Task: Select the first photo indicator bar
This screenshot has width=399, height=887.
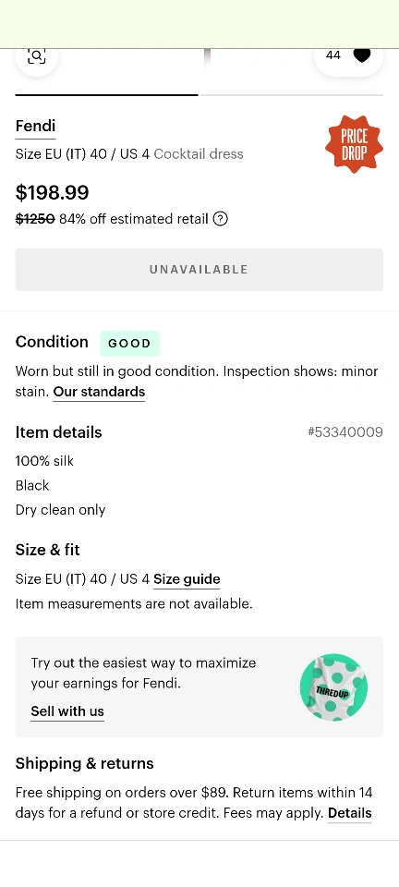Action: click(x=107, y=95)
